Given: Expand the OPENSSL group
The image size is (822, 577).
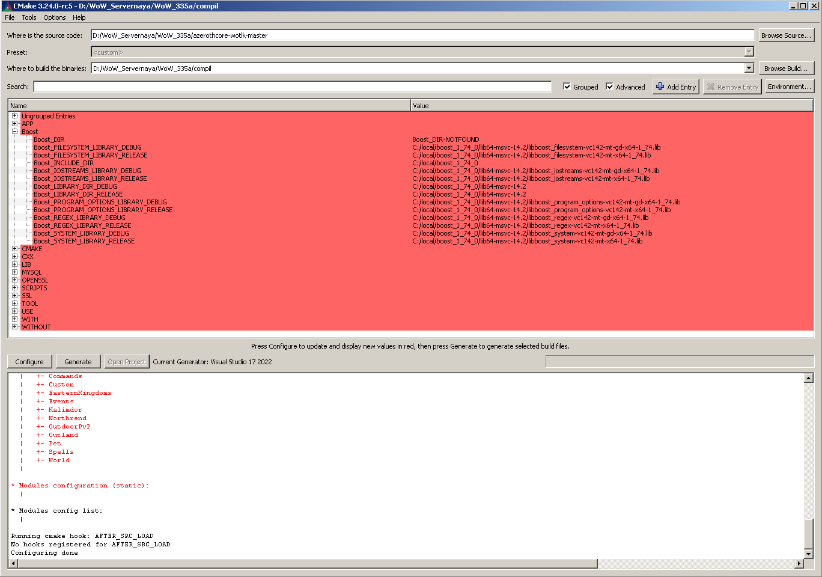Looking at the screenshot, I should (15, 279).
